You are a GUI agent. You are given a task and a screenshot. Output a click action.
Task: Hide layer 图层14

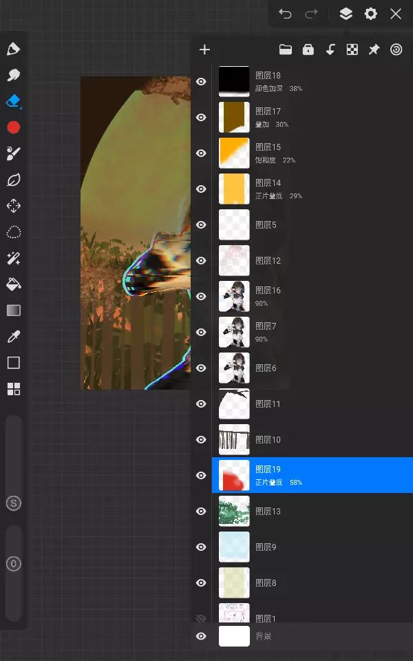tap(202, 189)
